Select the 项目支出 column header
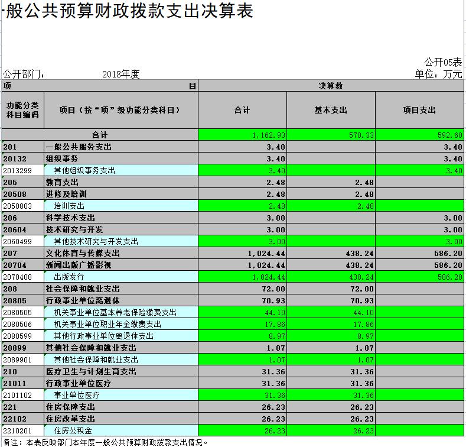 pos(419,110)
